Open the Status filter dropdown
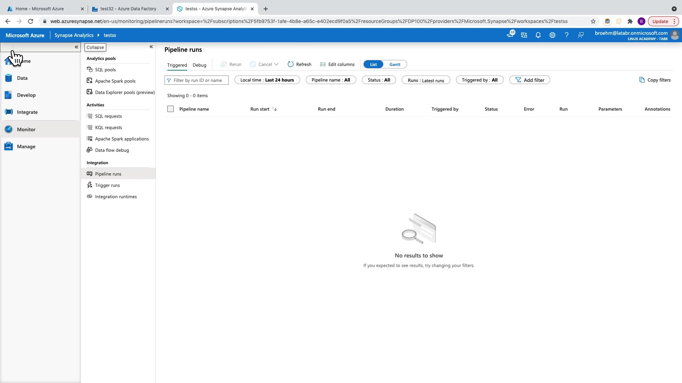The image size is (682, 383). [x=379, y=80]
